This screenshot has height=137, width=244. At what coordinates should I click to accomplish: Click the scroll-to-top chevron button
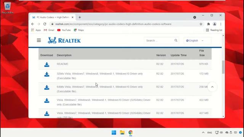coord(212,87)
